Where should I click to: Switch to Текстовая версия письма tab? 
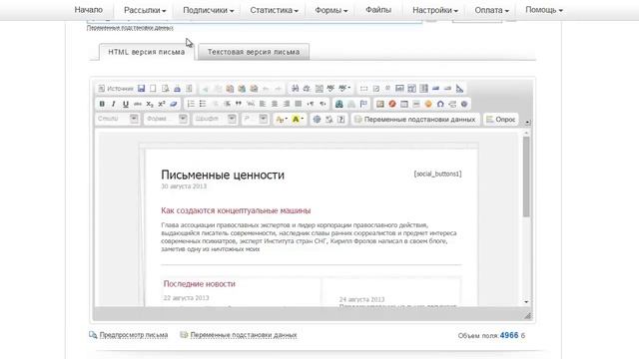254,52
